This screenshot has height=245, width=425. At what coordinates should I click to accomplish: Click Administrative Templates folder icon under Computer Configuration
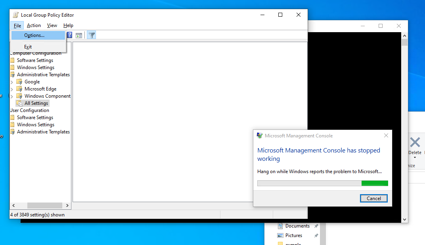pos(12,75)
